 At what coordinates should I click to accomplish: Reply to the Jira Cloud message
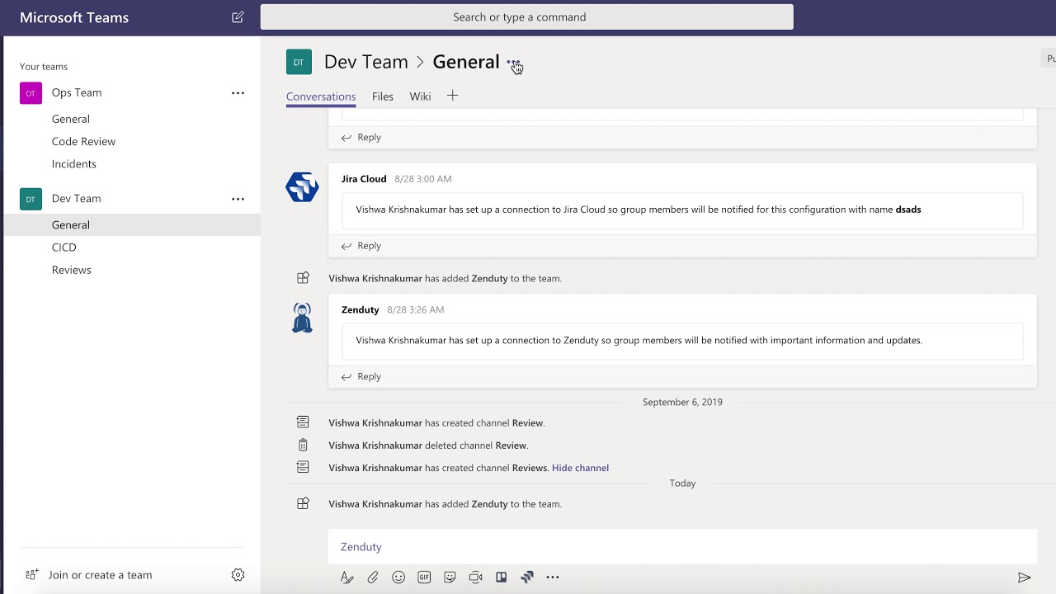[361, 246]
